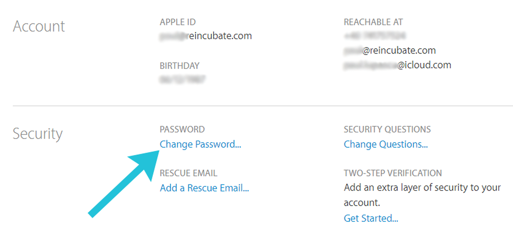The width and height of the screenshot is (513, 238).
Task: Click the blurred phone number
Action: 374,36
